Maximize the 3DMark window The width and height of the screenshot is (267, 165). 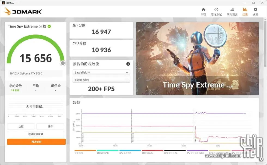click(254, 3)
